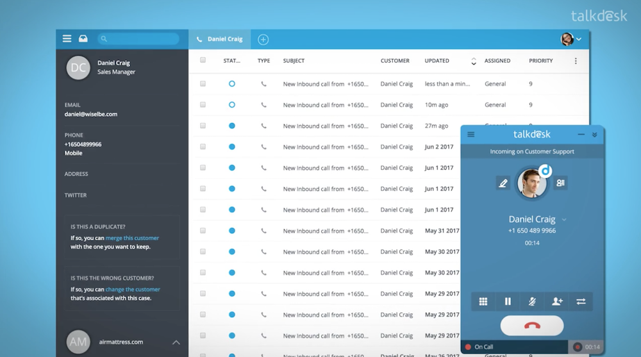Image resolution: width=641 pixels, height=357 pixels.
Task: Open the dialpad keypad in call widget
Action: click(x=483, y=301)
